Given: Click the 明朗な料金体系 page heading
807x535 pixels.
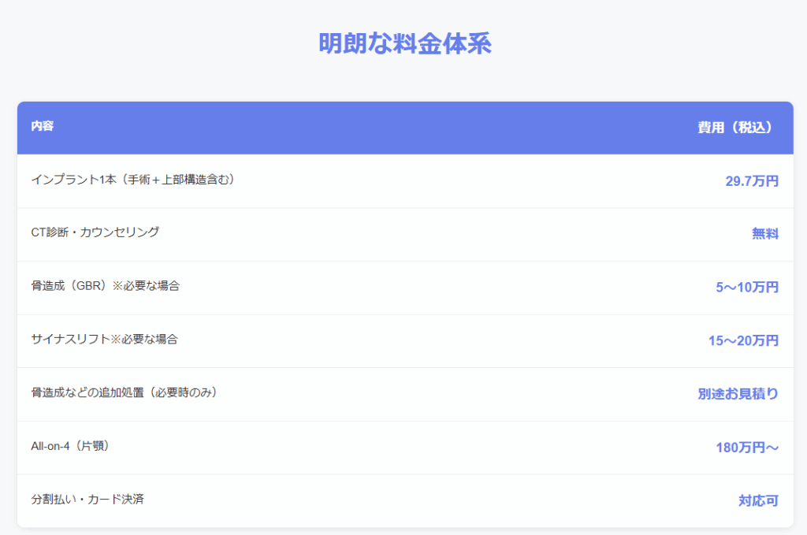Looking at the screenshot, I should pyautogui.click(x=404, y=44).
